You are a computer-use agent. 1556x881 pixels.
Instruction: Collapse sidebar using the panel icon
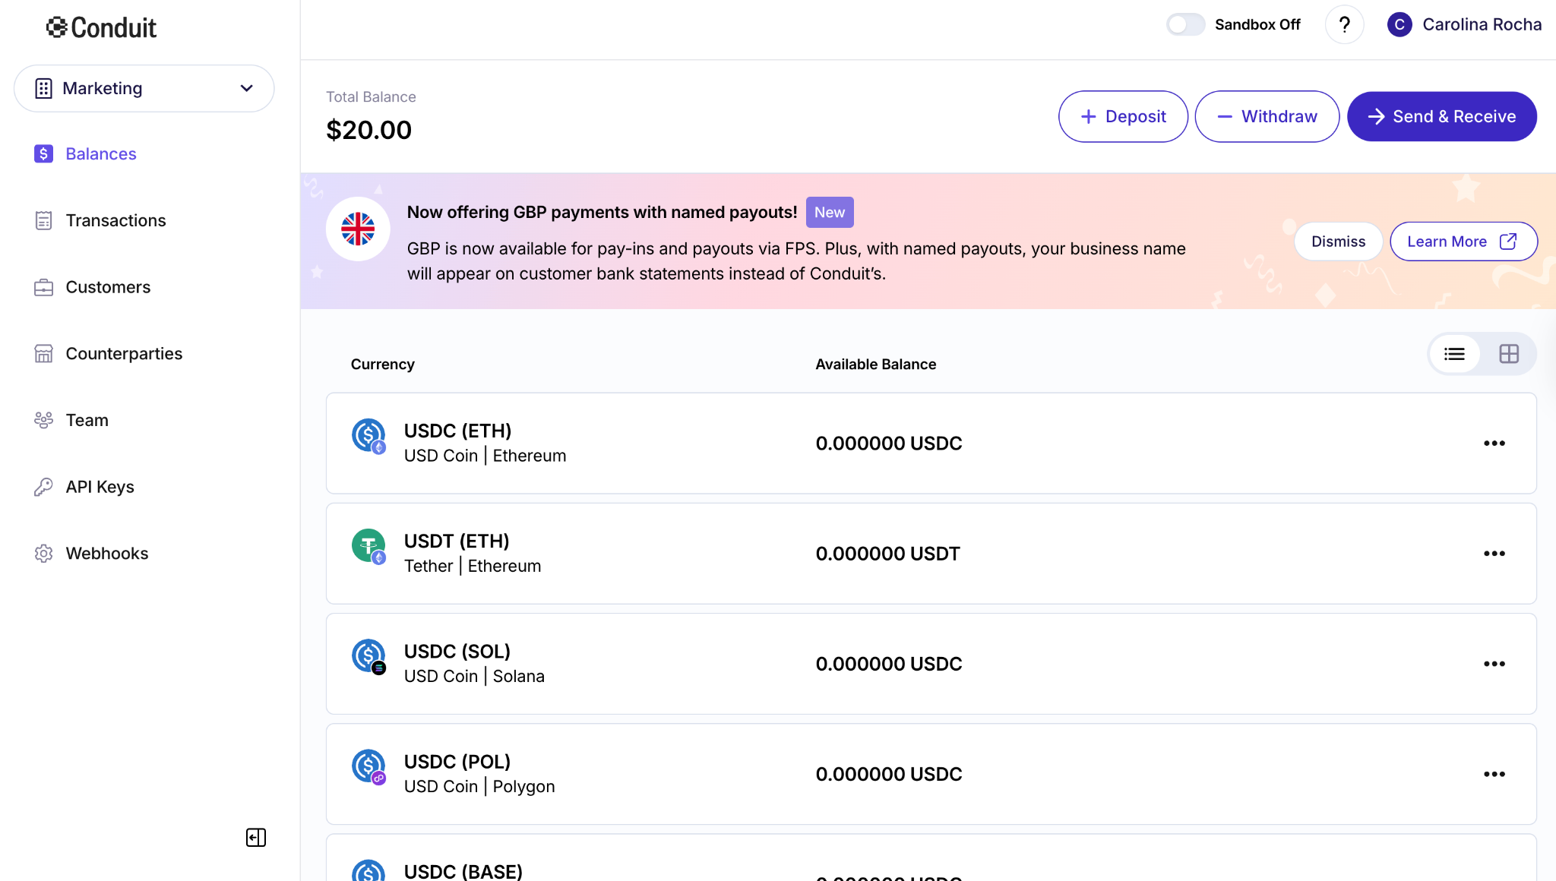click(256, 837)
